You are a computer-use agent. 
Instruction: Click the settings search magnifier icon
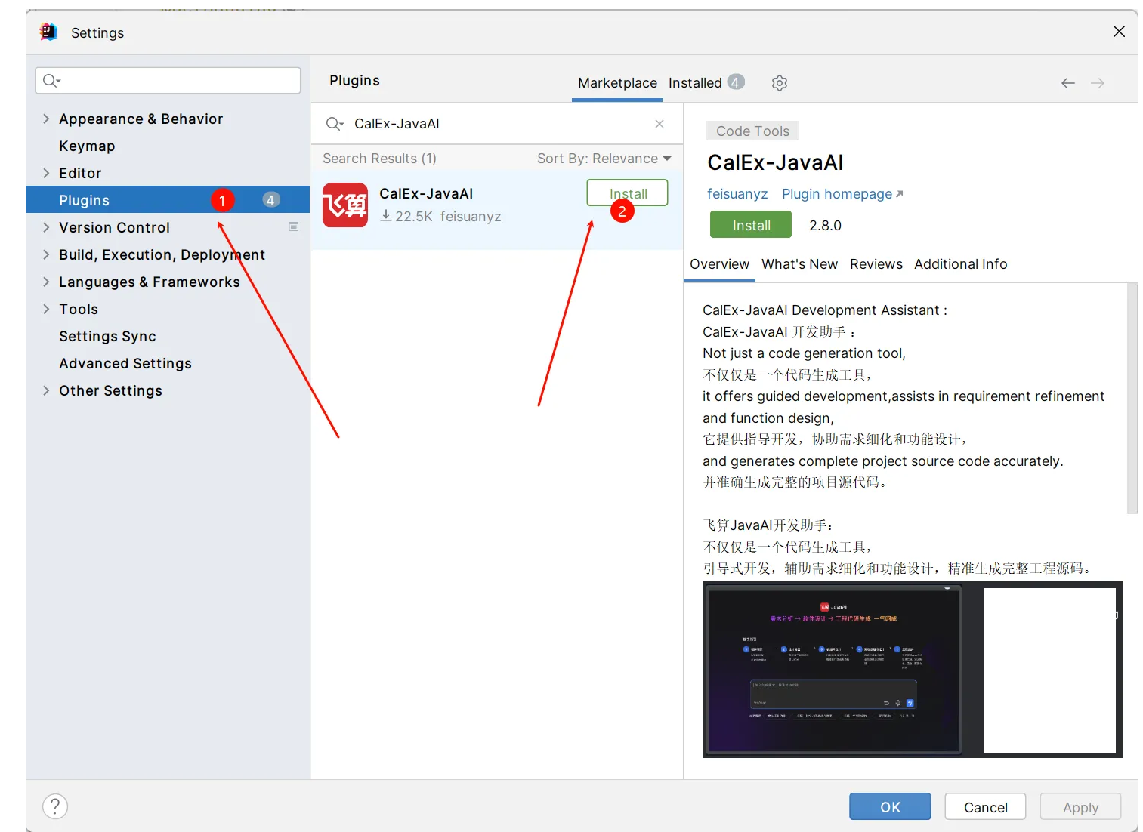[x=51, y=80]
